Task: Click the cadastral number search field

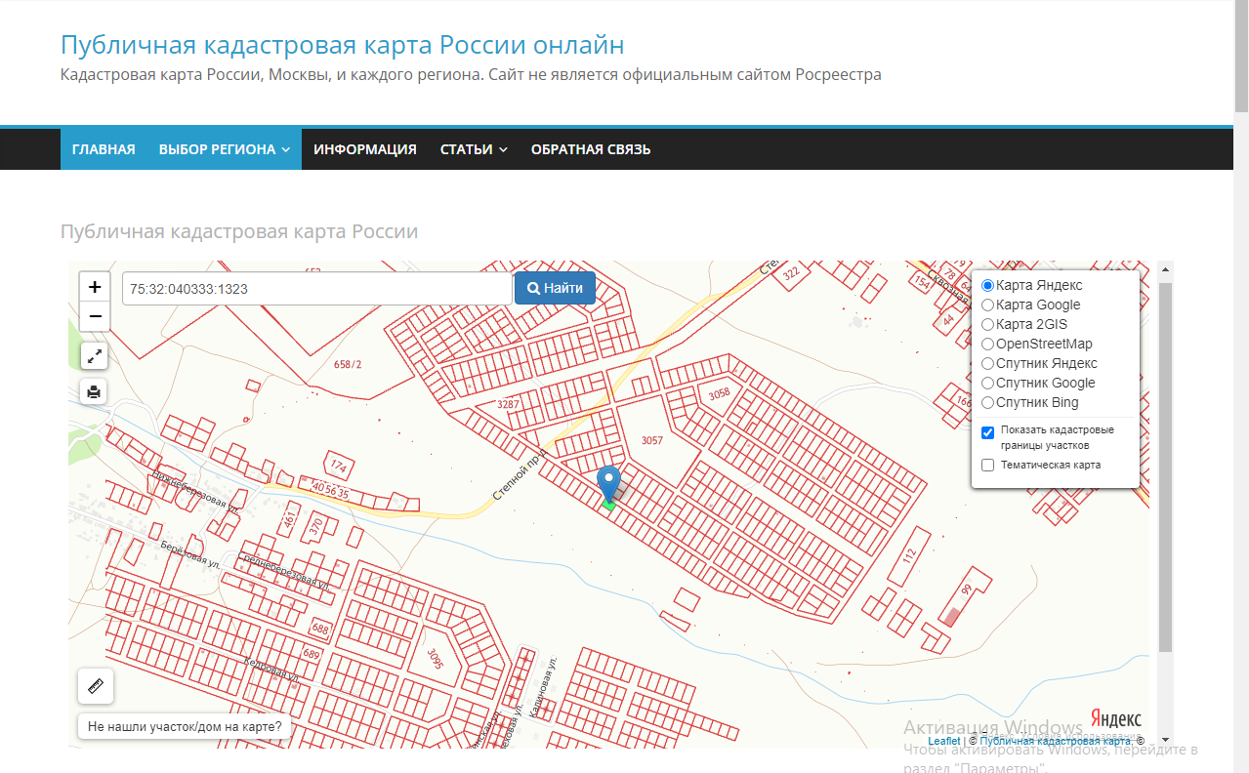Action: [316, 289]
